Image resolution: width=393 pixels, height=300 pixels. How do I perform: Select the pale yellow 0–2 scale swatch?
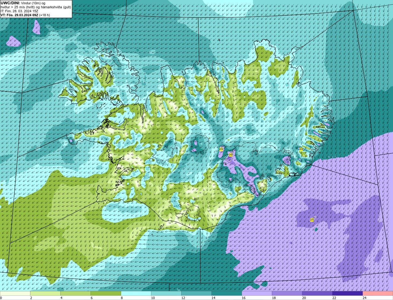pos(15,294)
